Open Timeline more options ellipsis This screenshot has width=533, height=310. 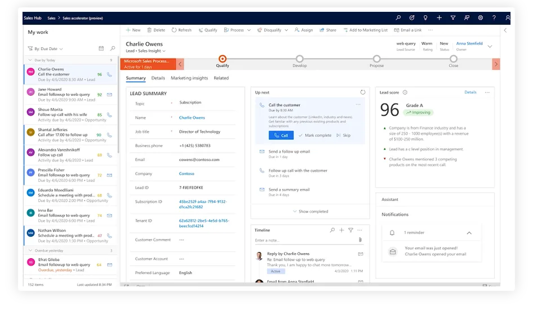360,230
